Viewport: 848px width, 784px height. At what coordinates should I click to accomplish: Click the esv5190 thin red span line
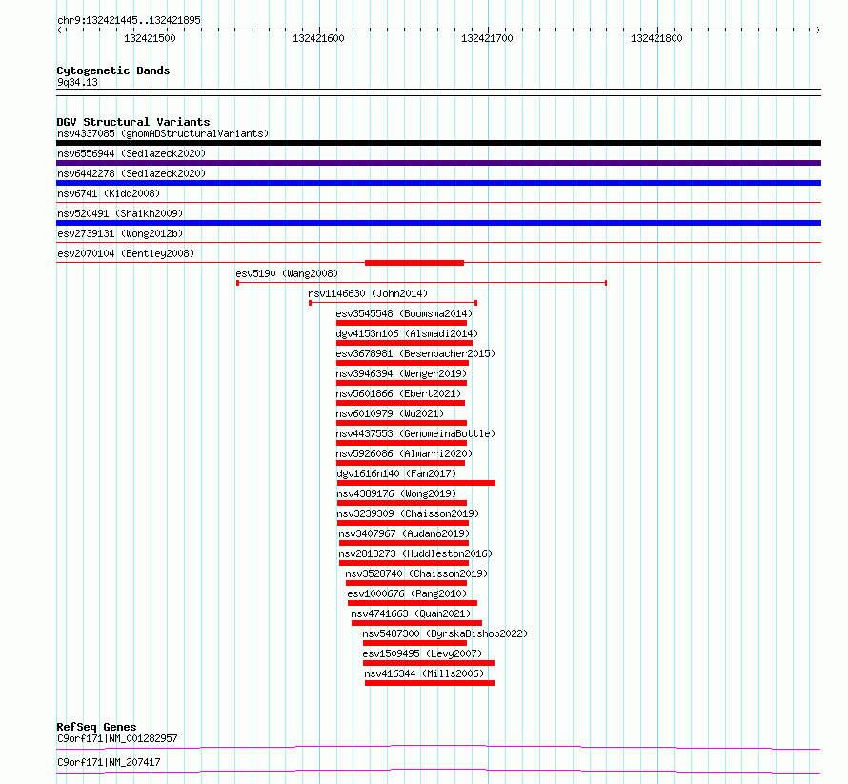pos(421,283)
